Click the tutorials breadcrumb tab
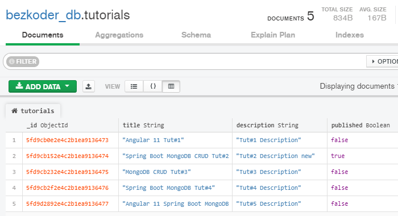This screenshot has width=398, height=216. point(33,111)
